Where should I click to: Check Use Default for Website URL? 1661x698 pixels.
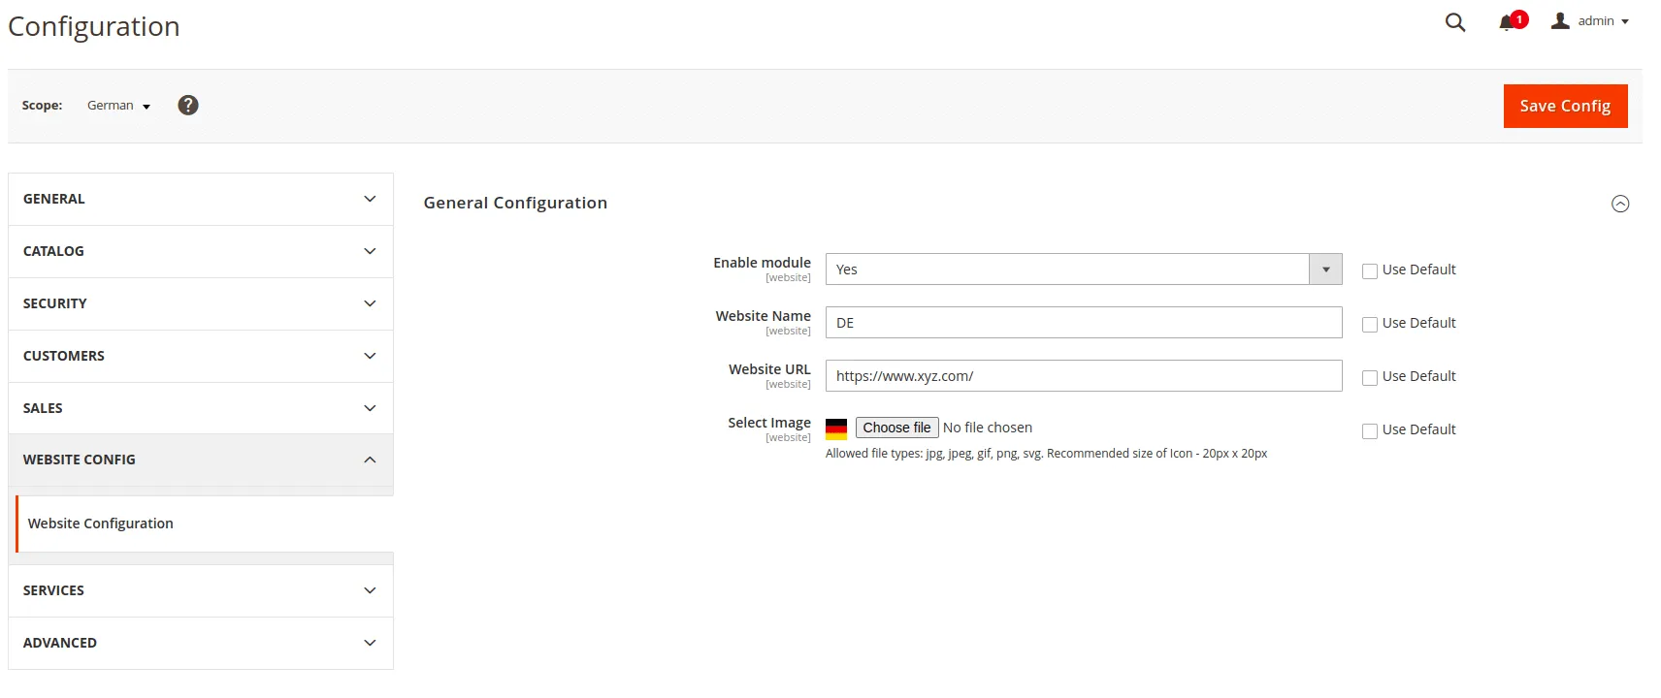pos(1369,378)
